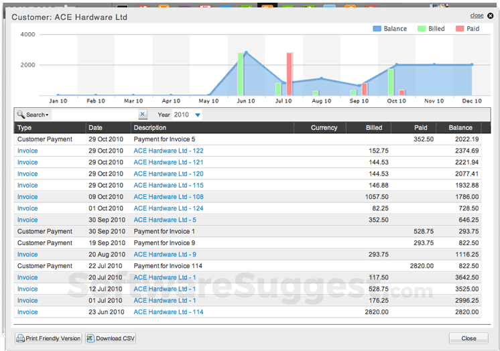Screen dimensions: 500x351
Task: Open ACE Hardware Ltd - 115 description link
Action: click(x=168, y=186)
